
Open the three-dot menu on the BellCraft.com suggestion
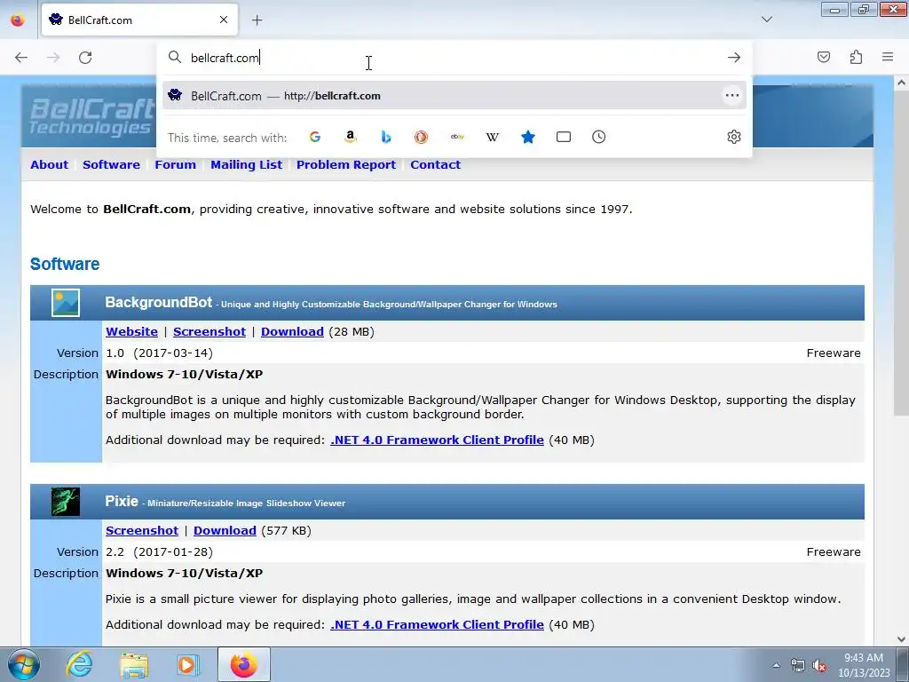[x=732, y=95]
